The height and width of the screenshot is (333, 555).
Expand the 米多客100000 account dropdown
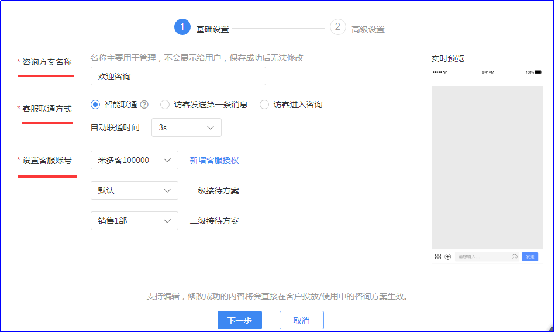point(134,160)
